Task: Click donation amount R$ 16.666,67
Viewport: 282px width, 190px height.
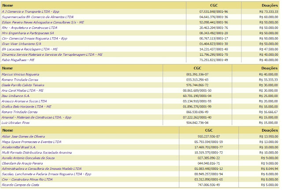Action: [268, 112]
